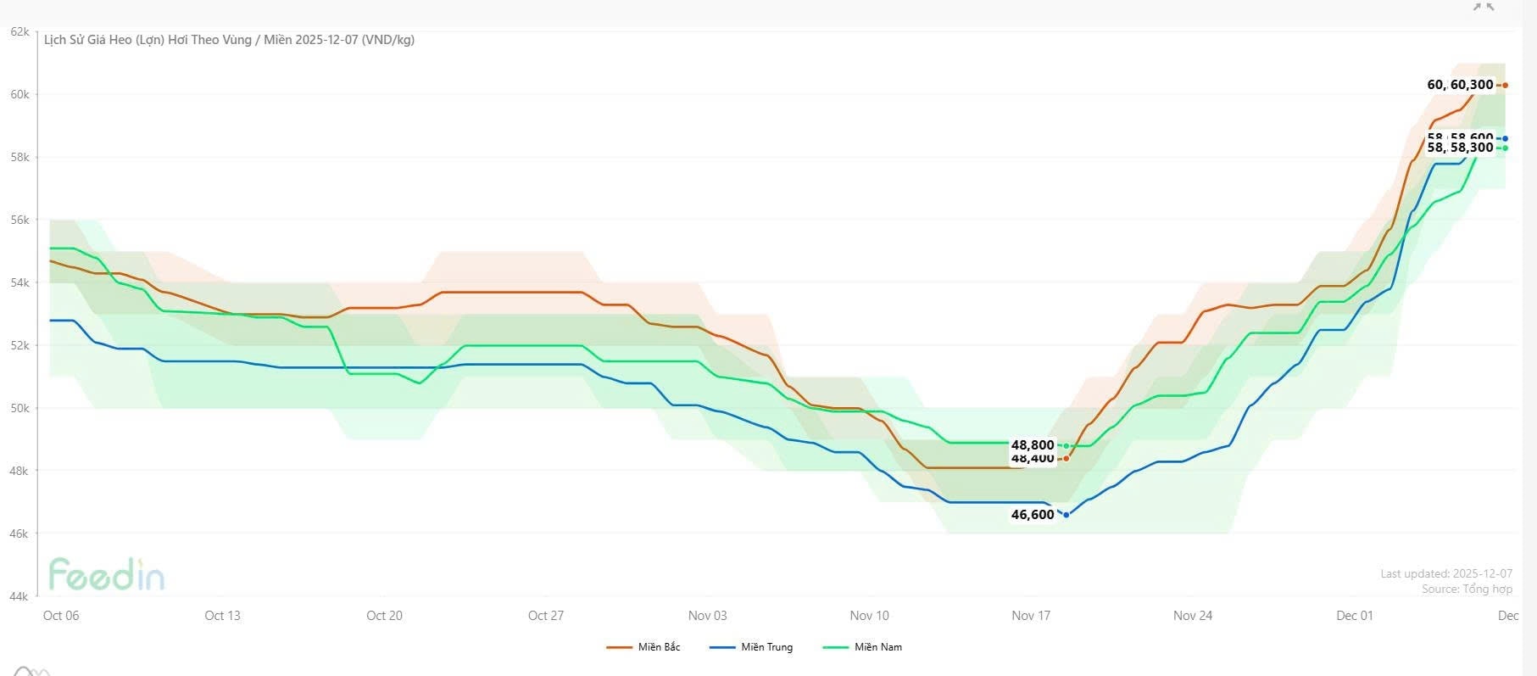
Task: Click the chart title Lịch Sử Giá Heo
Action: click(229, 40)
